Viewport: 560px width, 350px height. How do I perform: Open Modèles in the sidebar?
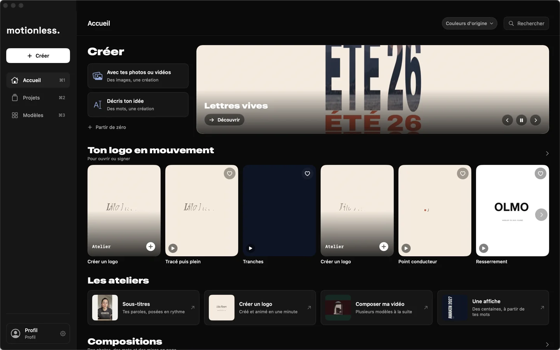point(38,115)
